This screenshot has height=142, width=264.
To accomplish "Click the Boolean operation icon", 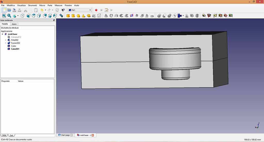I will 159,16.
